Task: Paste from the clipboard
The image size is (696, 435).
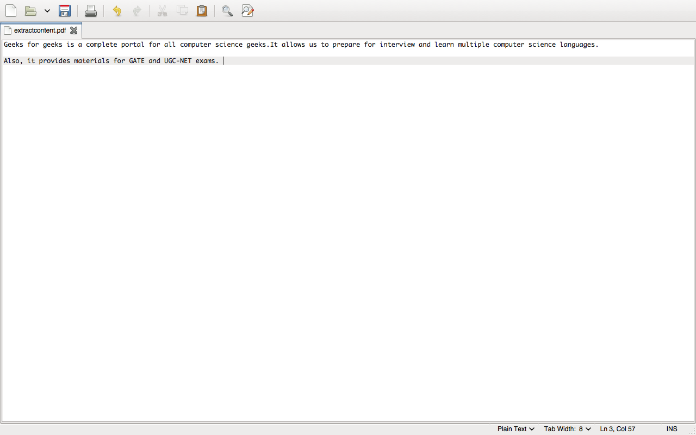Action: [x=202, y=11]
